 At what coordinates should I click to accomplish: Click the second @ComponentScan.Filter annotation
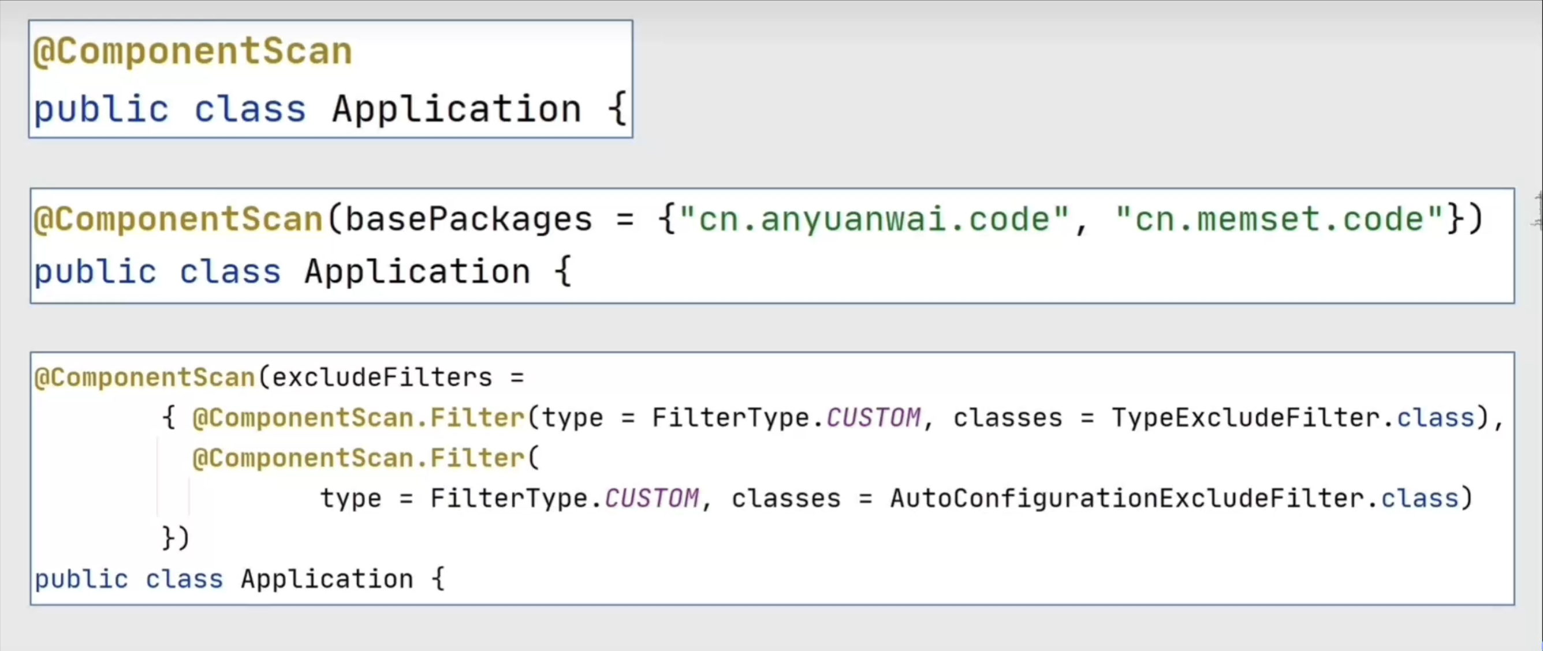[358, 458]
